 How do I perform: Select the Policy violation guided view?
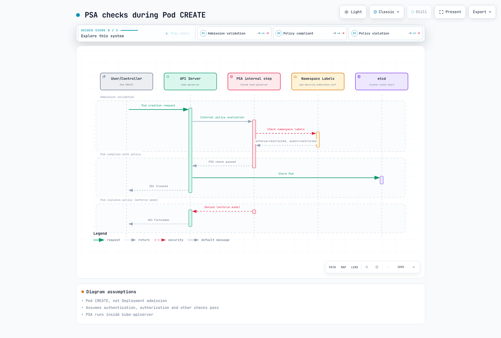pos(385,33)
